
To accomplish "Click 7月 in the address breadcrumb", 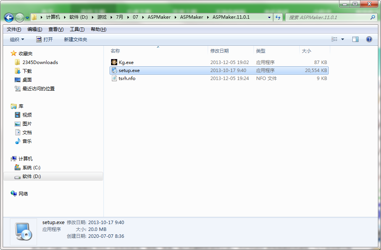I will point(119,17).
